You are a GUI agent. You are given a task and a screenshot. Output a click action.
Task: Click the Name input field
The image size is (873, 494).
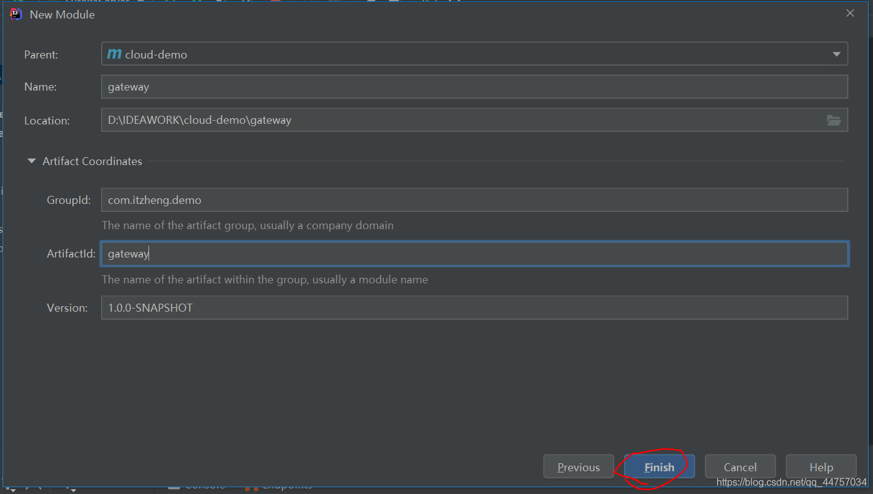[474, 87]
